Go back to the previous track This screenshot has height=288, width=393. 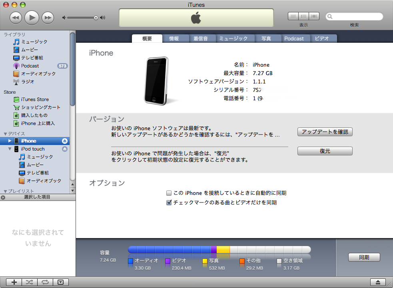tap(16, 18)
